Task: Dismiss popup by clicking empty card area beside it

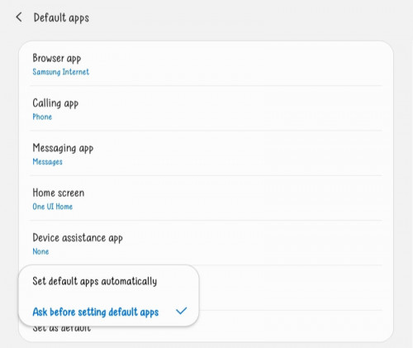Action: pos(295,288)
